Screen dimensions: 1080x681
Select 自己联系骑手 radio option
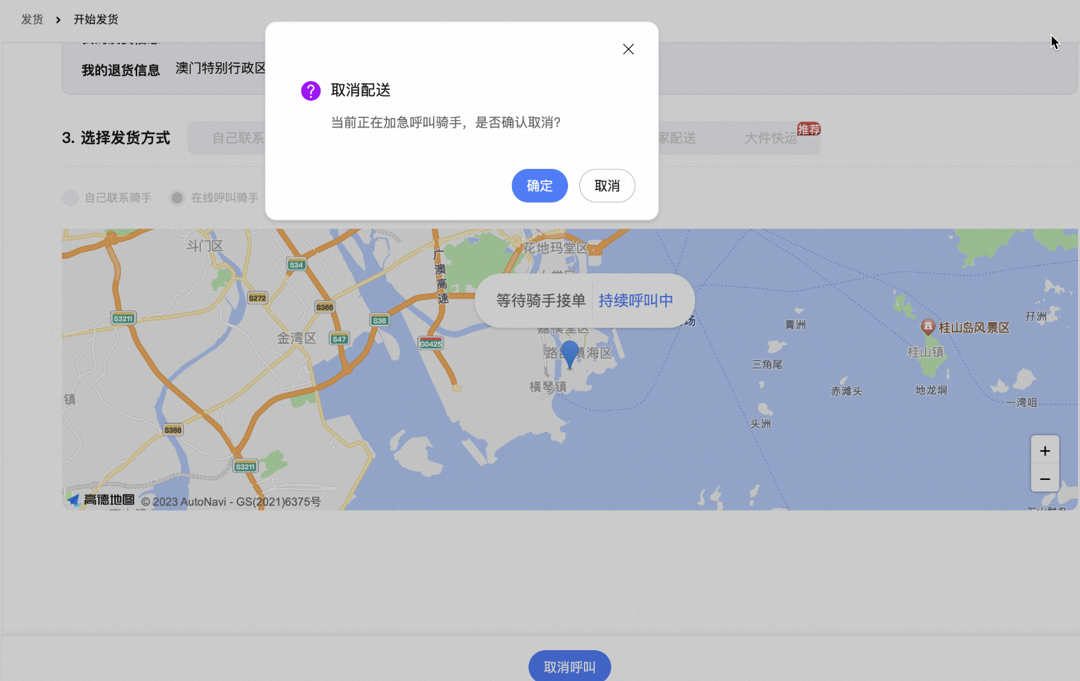(x=70, y=198)
